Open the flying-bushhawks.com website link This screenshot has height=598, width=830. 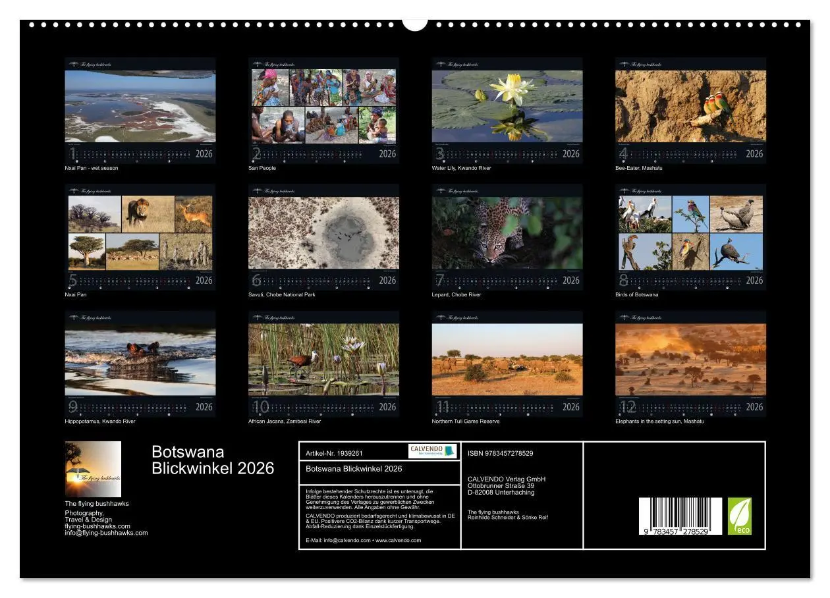coord(97,526)
